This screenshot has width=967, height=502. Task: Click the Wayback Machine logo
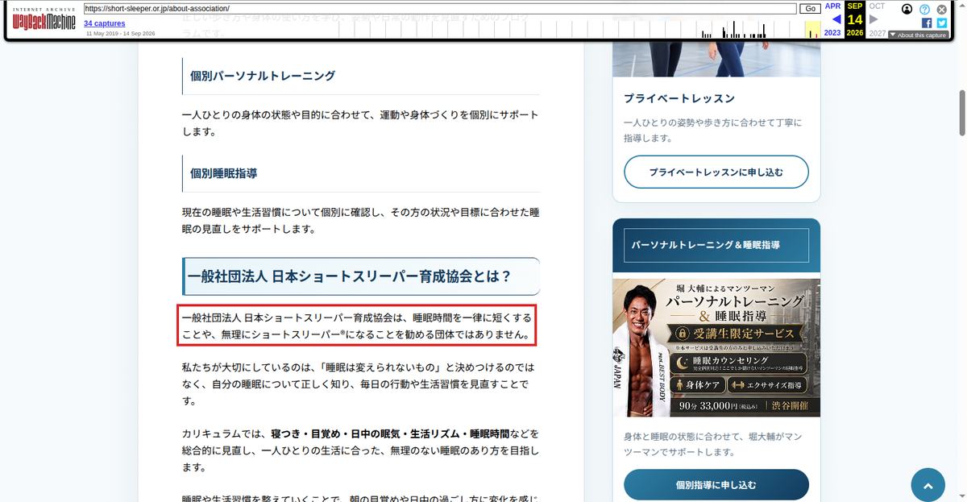pos(44,19)
